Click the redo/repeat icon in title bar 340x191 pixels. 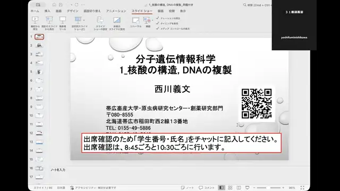(x=76, y=5)
